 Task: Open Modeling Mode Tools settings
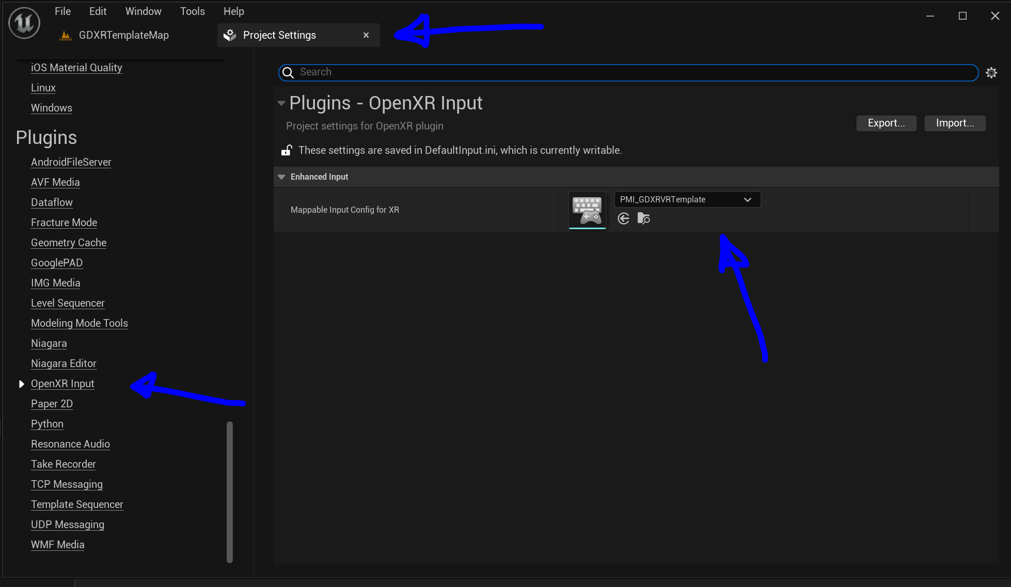[80, 323]
